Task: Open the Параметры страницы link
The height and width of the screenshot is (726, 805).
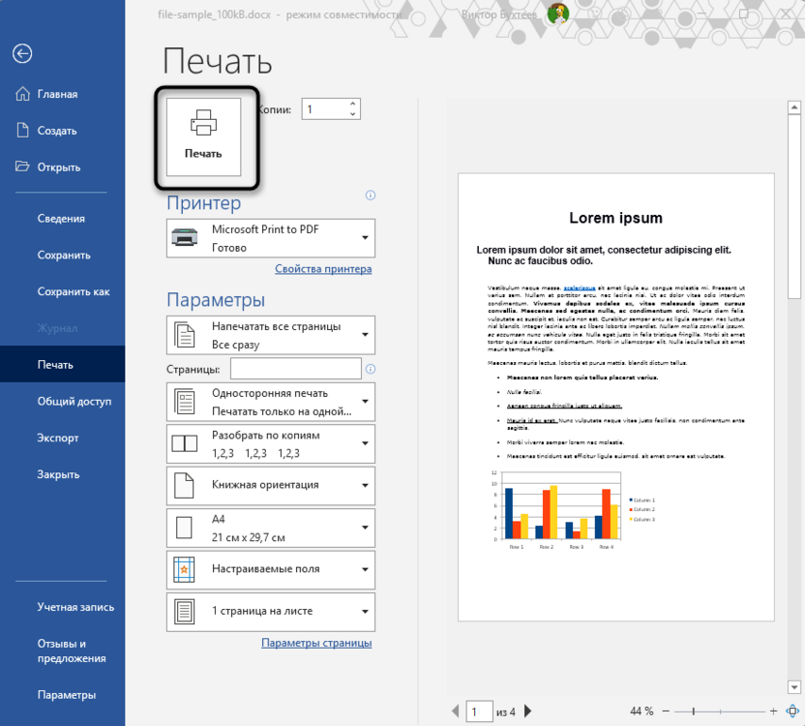Action: pyautogui.click(x=316, y=643)
